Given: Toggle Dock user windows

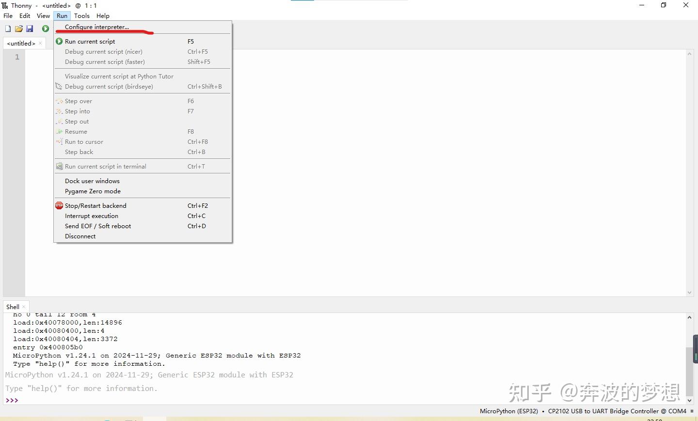Looking at the screenshot, I should (x=92, y=181).
